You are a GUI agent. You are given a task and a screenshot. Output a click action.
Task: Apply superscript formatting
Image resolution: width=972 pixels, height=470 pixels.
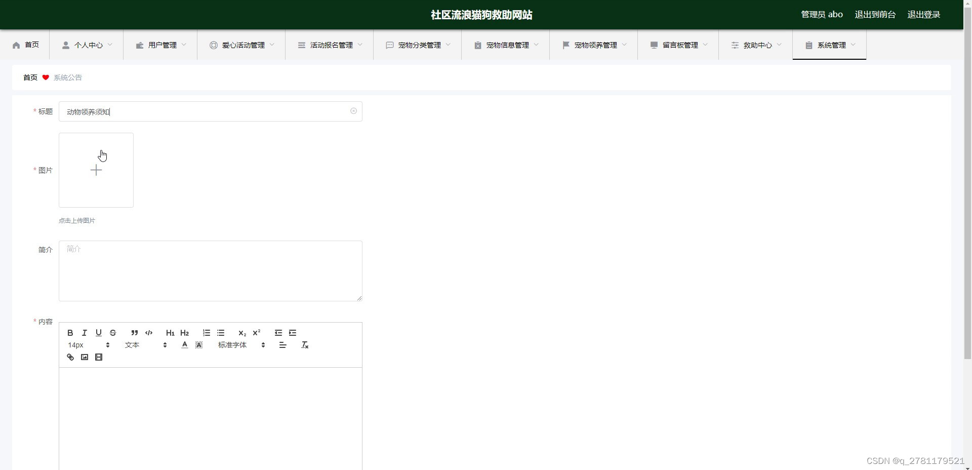coord(257,333)
